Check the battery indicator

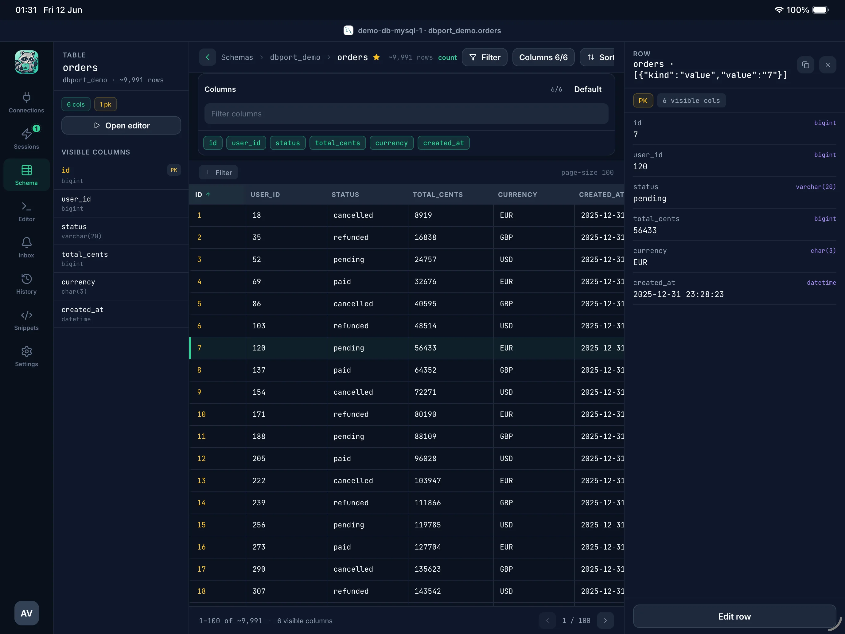point(820,10)
